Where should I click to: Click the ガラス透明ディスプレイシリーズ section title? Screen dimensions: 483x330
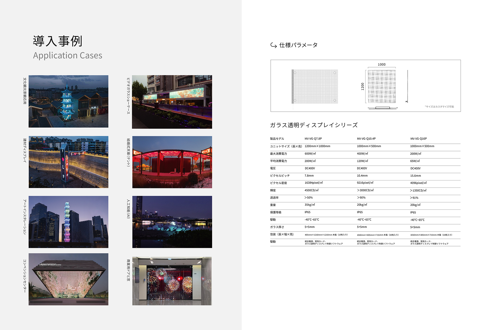point(314,125)
